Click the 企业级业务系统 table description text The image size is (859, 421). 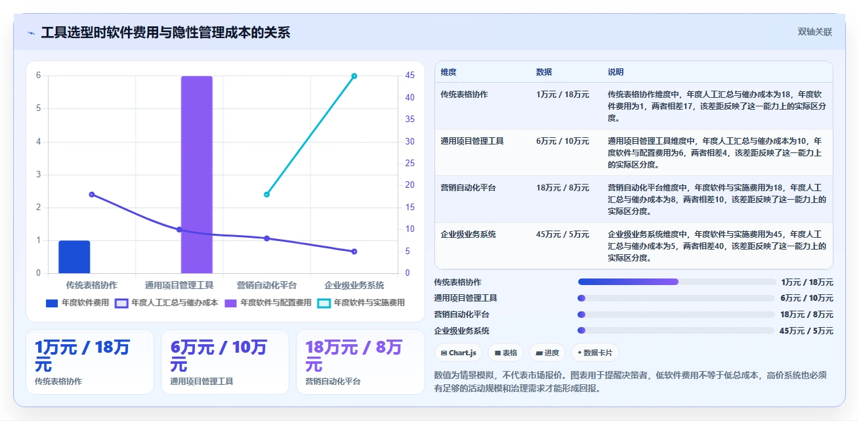point(717,246)
